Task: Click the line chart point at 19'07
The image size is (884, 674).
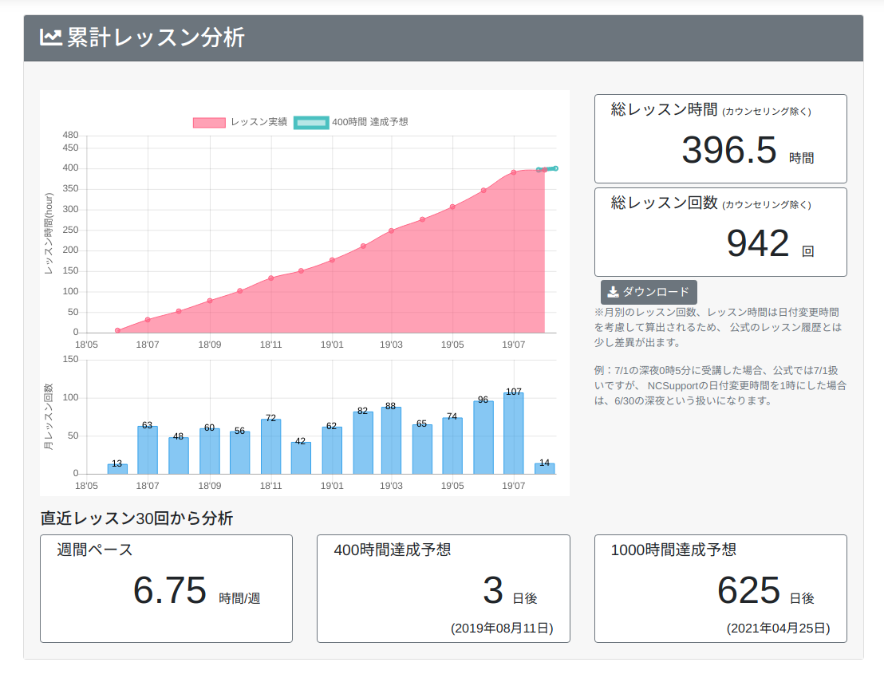Action: click(x=514, y=172)
